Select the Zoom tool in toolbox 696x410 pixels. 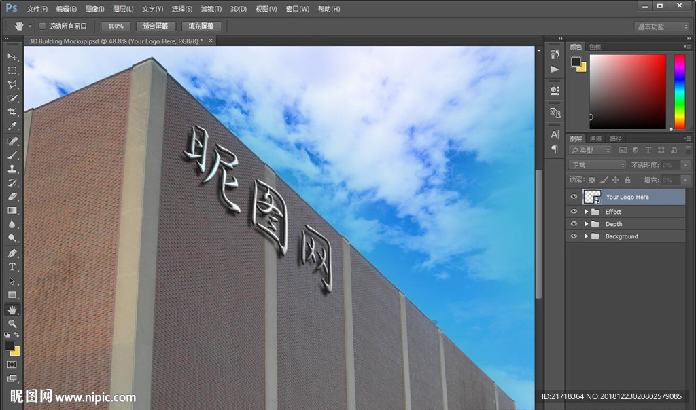point(12,324)
